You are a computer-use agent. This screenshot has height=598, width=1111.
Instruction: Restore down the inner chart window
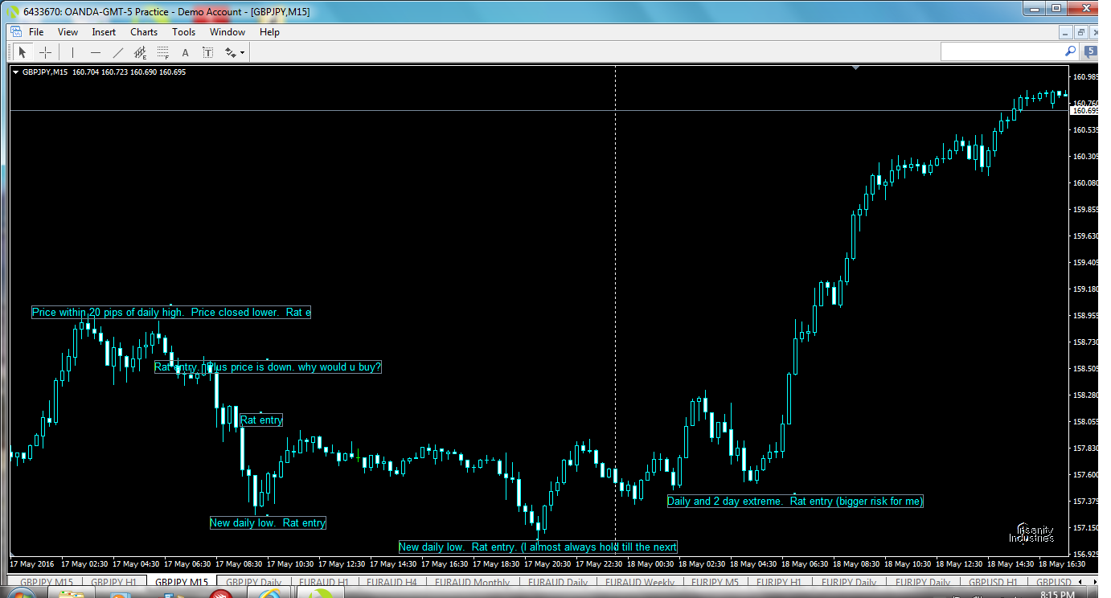[1080, 32]
